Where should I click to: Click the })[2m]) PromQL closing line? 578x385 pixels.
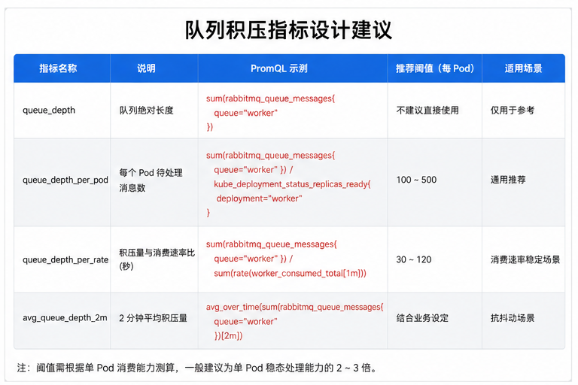(229, 336)
